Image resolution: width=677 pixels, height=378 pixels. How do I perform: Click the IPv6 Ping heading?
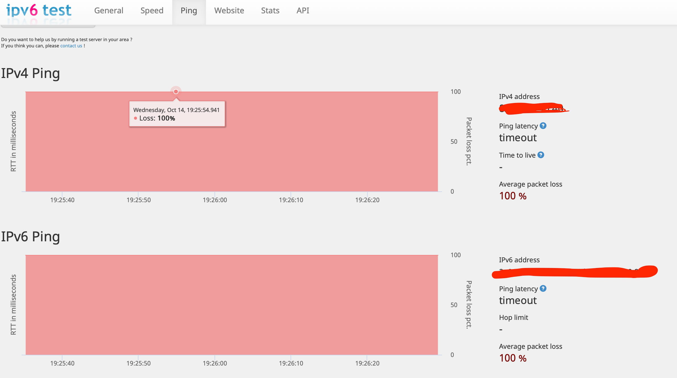point(30,236)
